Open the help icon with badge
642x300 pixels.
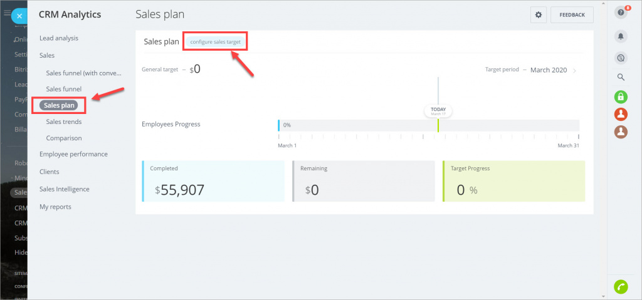pos(621,13)
